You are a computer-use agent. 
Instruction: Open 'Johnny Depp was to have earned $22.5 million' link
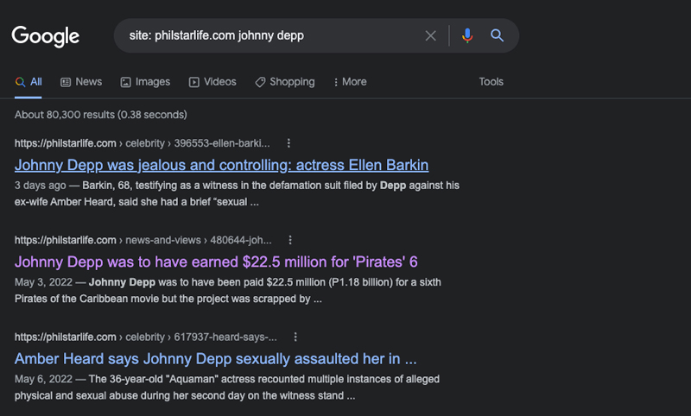click(216, 262)
